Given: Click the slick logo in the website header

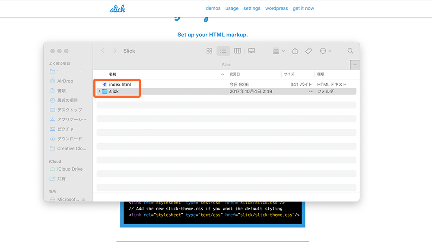Looking at the screenshot, I should (x=118, y=9).
